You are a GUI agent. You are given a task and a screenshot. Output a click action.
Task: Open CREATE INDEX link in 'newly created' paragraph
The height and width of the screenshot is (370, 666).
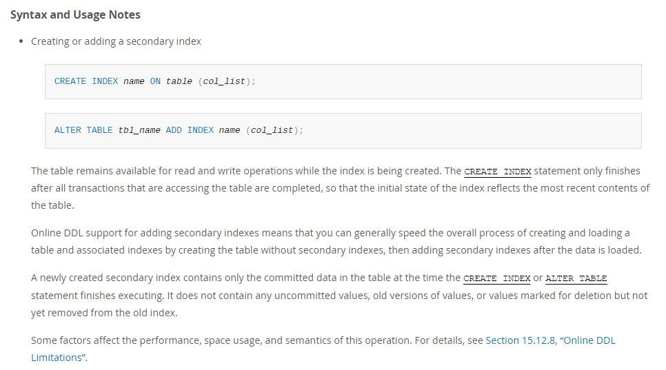point(496,278)
